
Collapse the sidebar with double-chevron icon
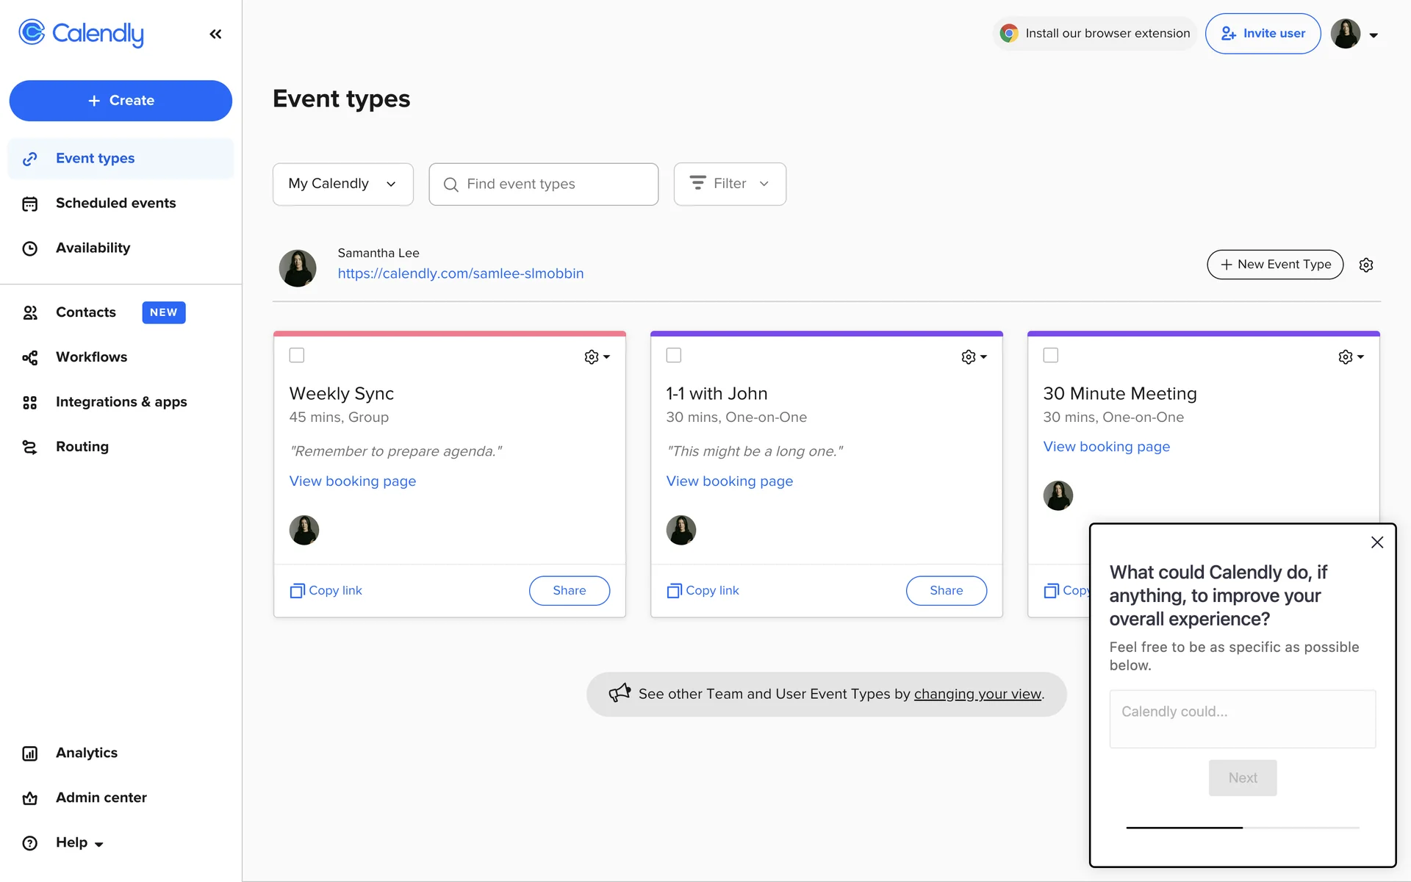tap(215, 34)
